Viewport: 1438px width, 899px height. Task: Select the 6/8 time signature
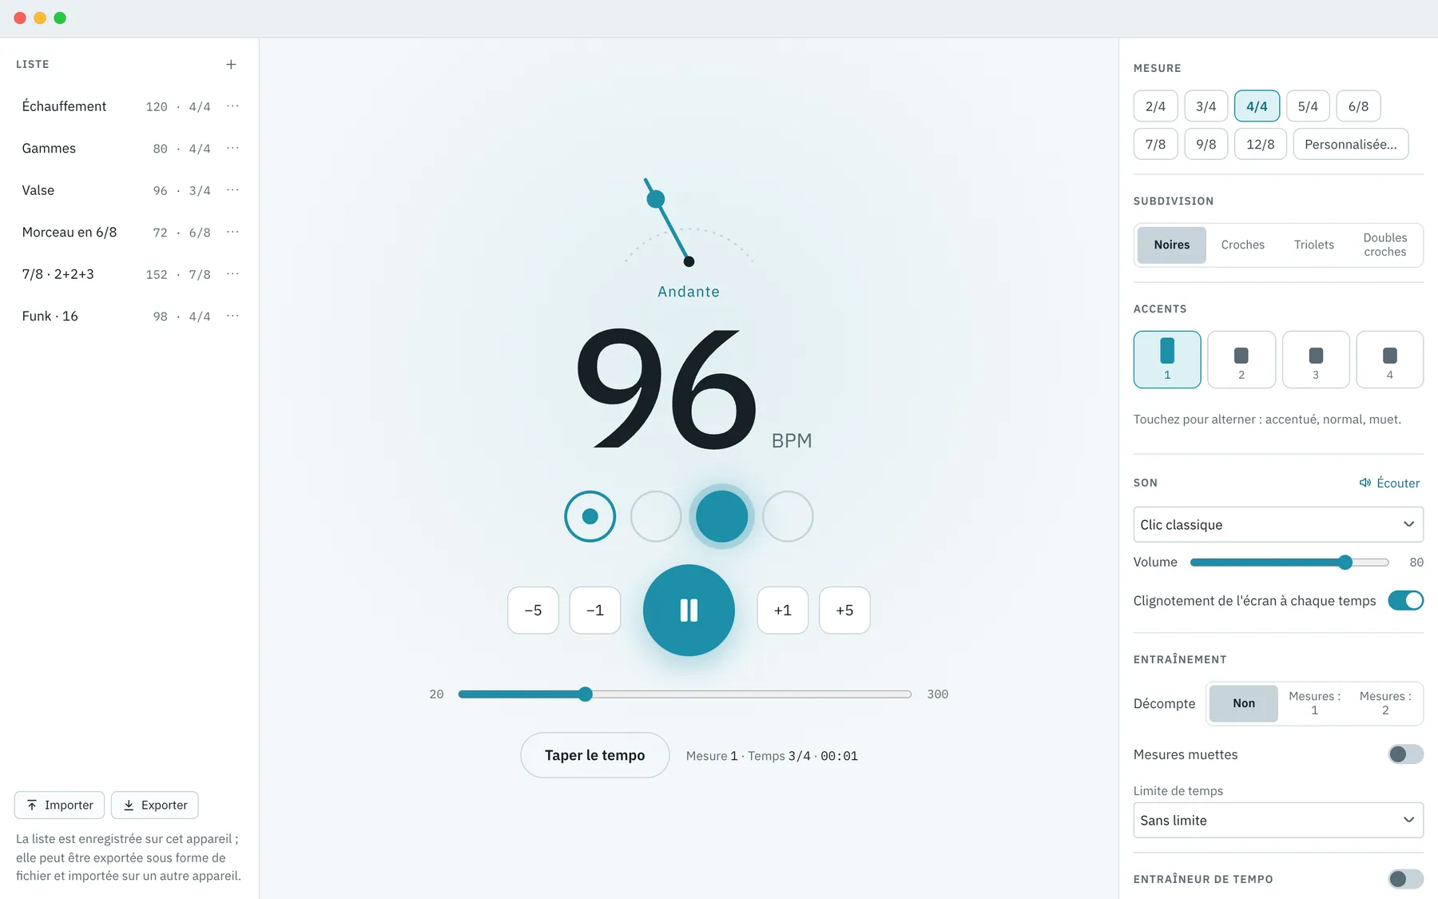point(1358,106)
